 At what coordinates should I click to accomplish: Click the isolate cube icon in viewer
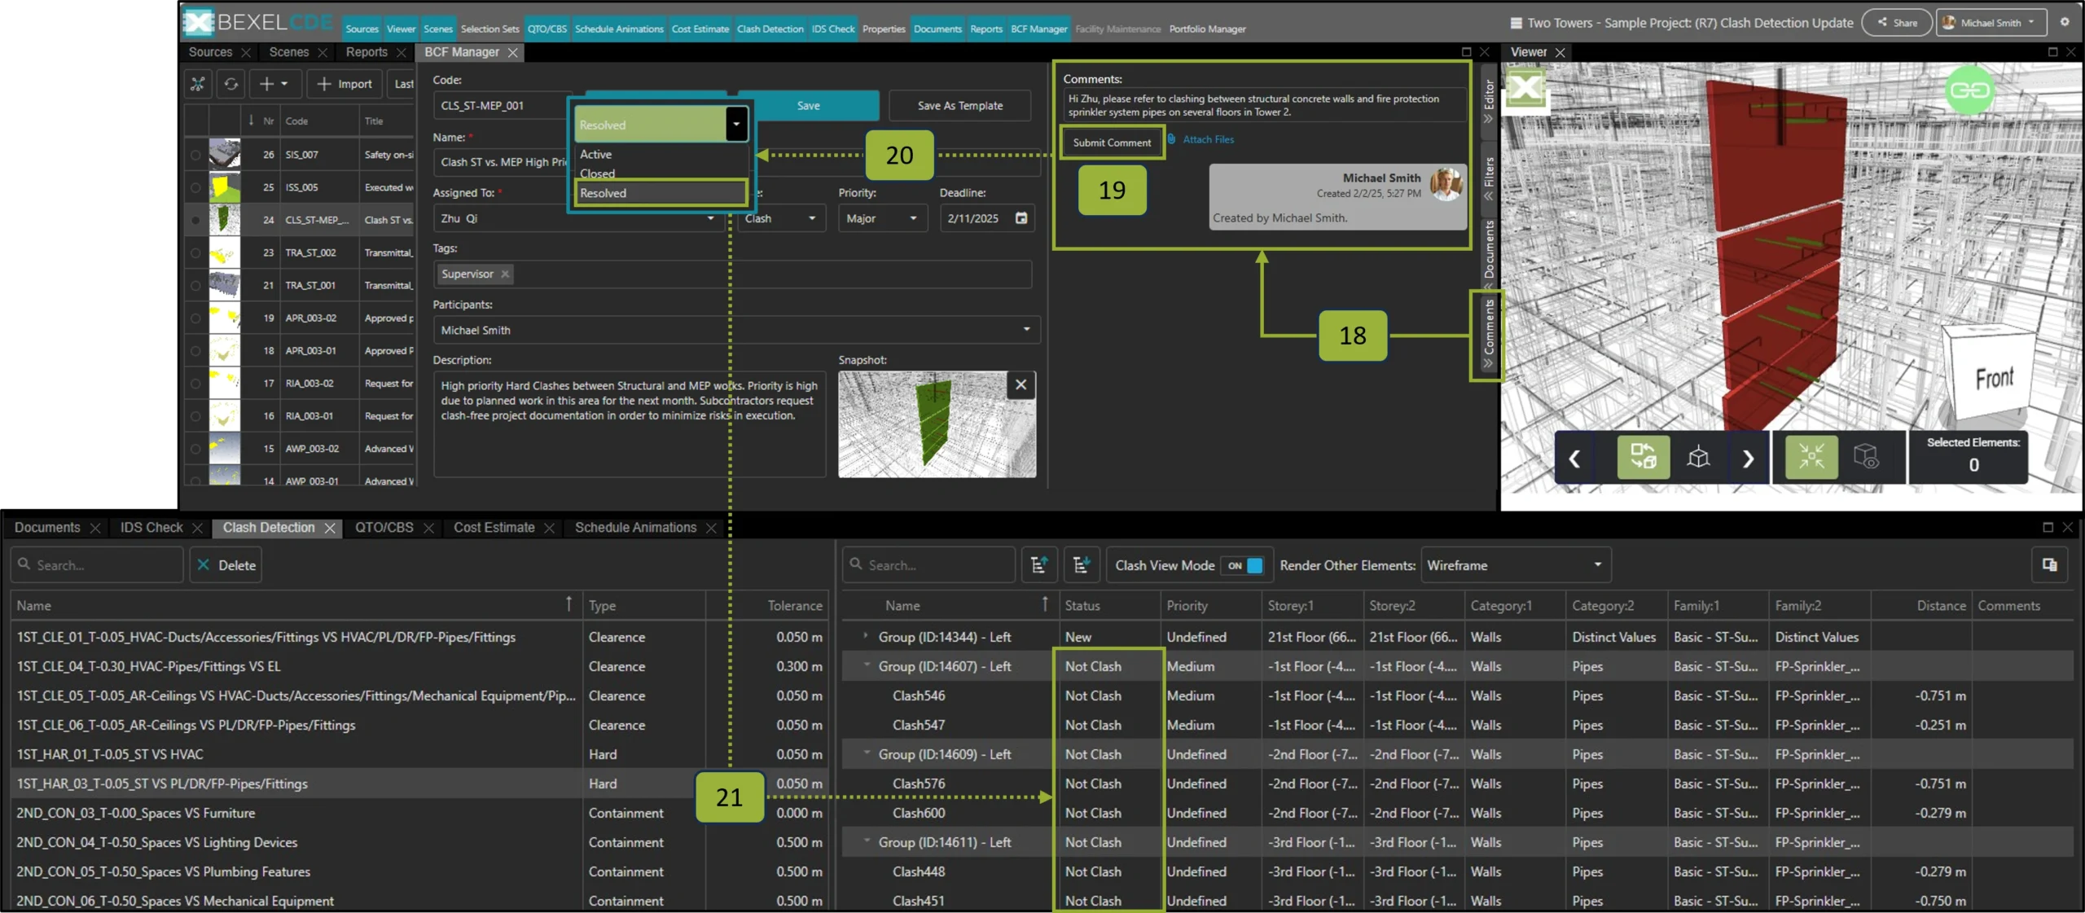[x=1698, y=457]
